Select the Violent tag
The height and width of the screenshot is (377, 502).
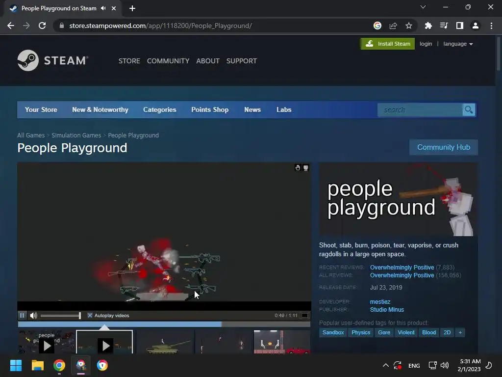click(406, 332)
